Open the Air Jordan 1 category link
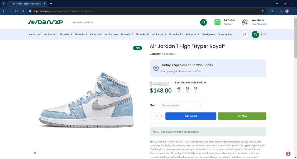Image resolution: width=297 pixels, height=159 pixels. (x=169, y=54)
